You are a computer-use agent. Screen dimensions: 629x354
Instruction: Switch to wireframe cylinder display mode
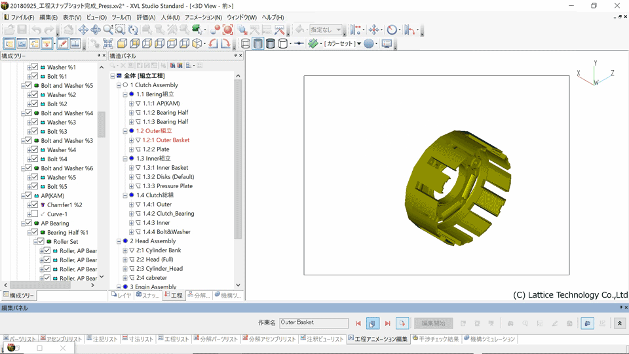tap(246, 43)
